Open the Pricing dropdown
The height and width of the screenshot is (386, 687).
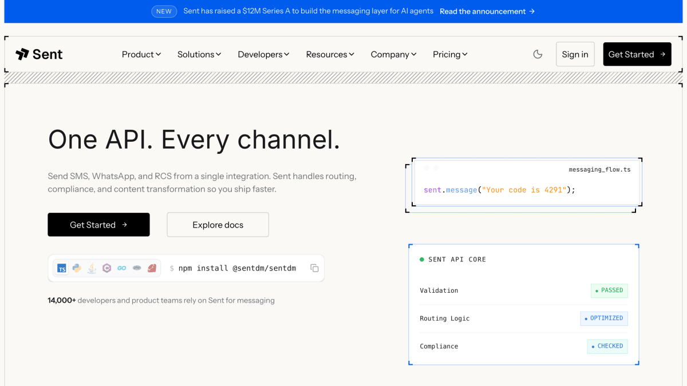point(450,54)
